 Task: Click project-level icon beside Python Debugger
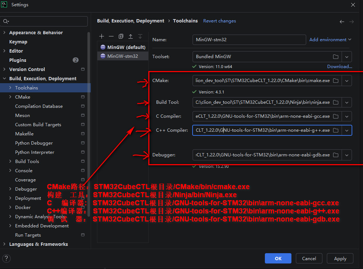click(x=83, y=143)
